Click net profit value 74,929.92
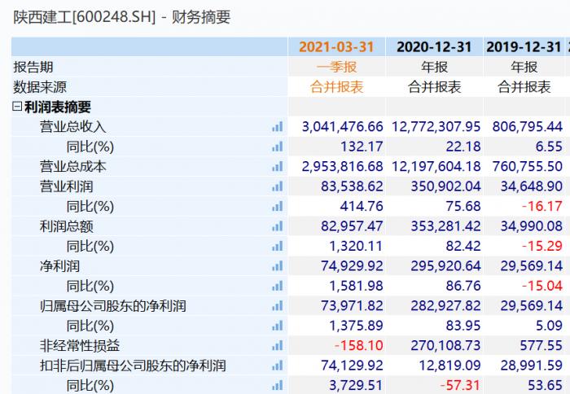The height and width of the screenshot is (394, 570). click(352, 266)
